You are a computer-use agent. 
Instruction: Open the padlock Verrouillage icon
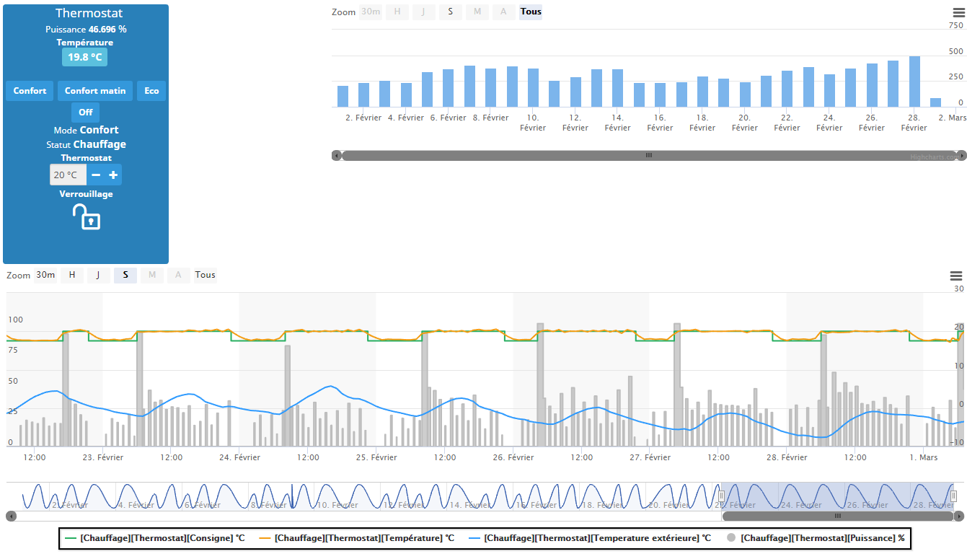[x=86, y=216]
